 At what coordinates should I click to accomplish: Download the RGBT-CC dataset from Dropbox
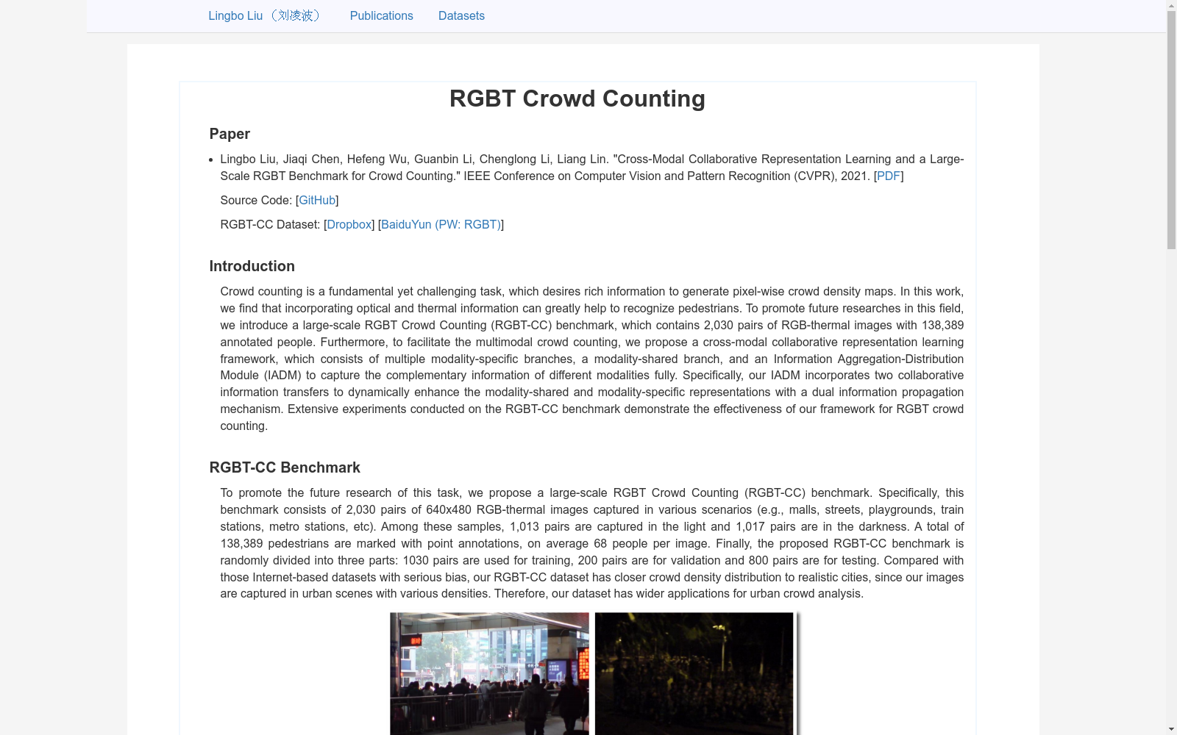[x=349, y=224]
